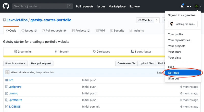View 0 releases
The image size is (204, 112).
pos(101,52)
